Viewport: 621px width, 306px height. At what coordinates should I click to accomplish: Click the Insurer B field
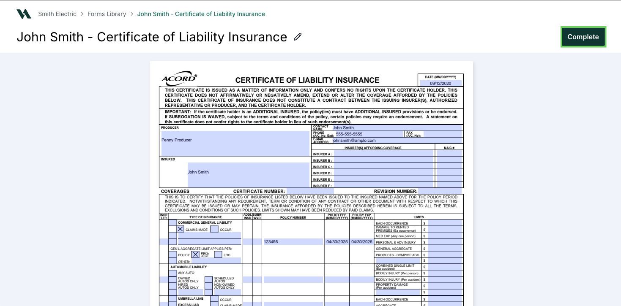(x=383, y=160)
